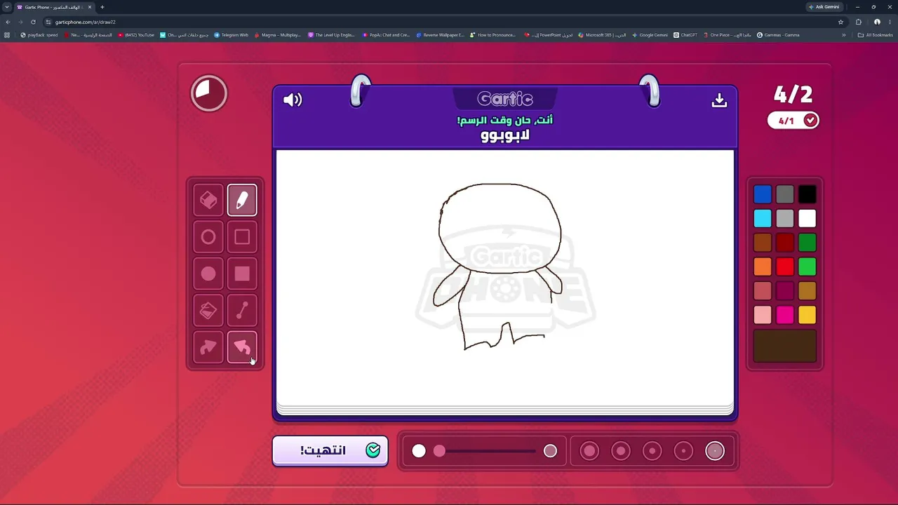Reload the page

point(33,22)
